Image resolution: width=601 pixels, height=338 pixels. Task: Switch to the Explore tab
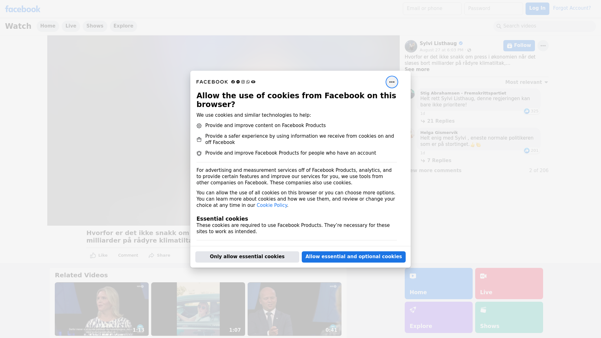[123, 26]
